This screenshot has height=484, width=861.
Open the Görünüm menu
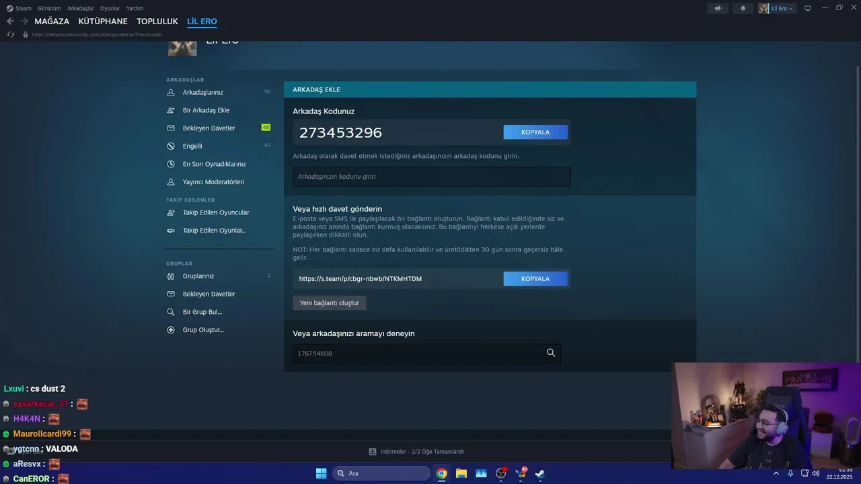(49, 8)
